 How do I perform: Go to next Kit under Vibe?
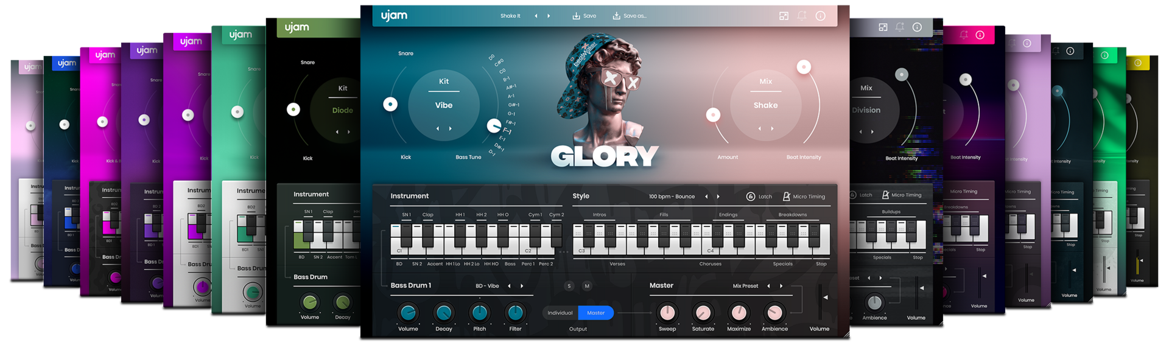(x=451, y=128)
